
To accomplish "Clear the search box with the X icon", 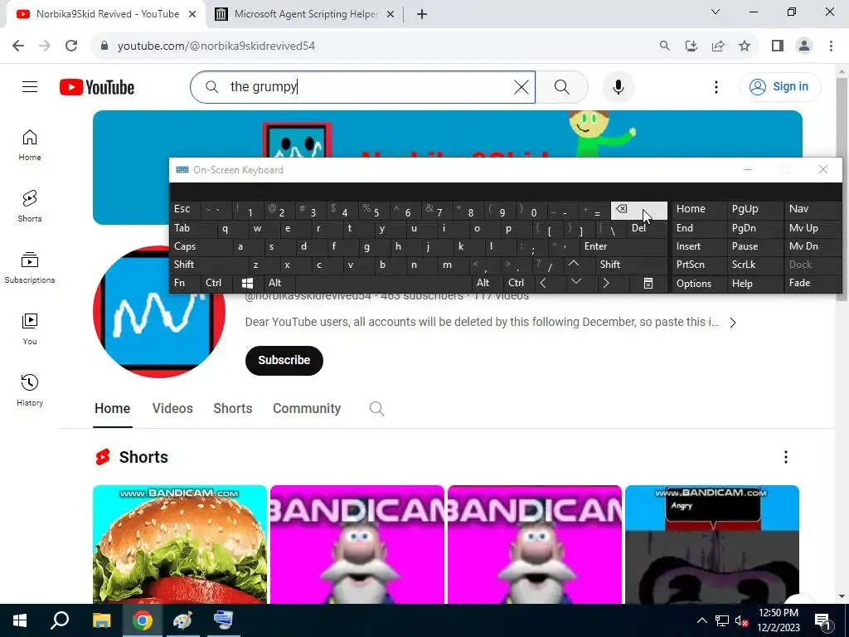I will click(521, 86).
